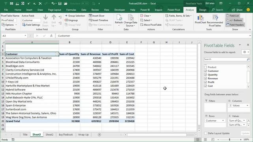
Task: Open the Customer filter dropdown in cell A3
Action: click(57, 54)
